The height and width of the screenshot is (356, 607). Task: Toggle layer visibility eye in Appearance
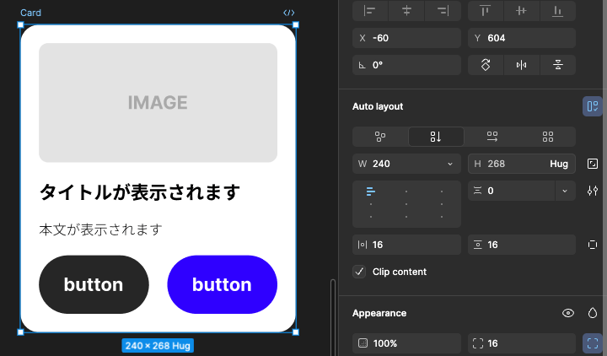click(x=568, y=313)
